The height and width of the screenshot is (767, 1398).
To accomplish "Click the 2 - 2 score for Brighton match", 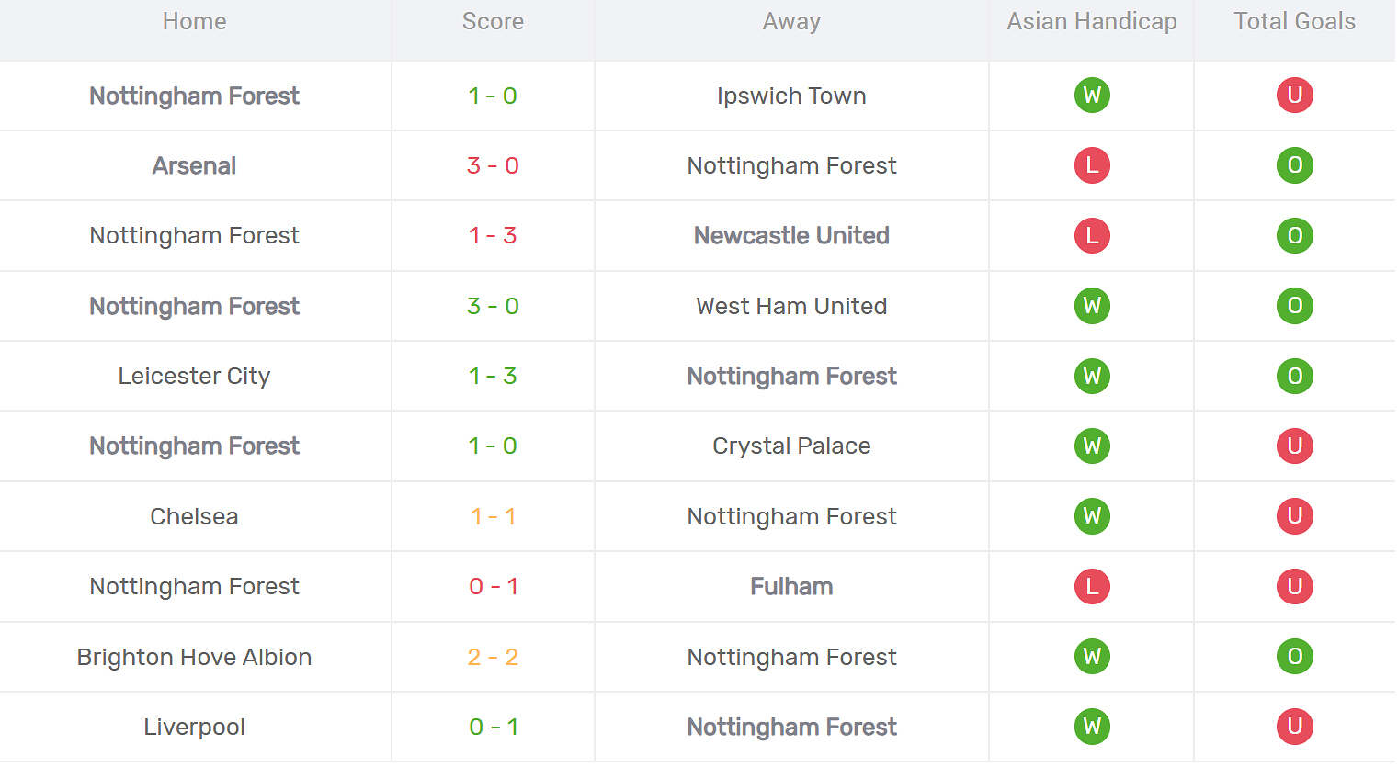I will pyautogui.click(x=493, y=658).
